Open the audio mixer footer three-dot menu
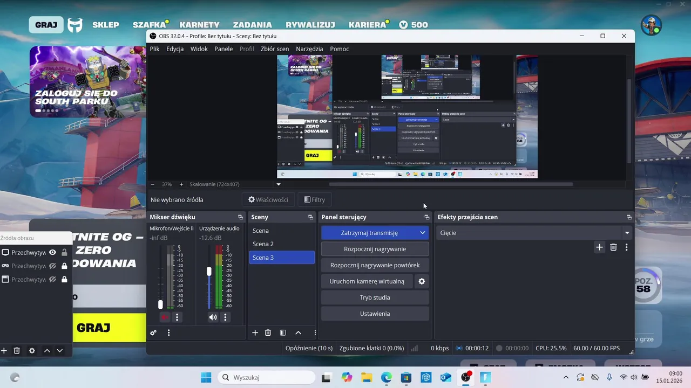 pos(168,333)
